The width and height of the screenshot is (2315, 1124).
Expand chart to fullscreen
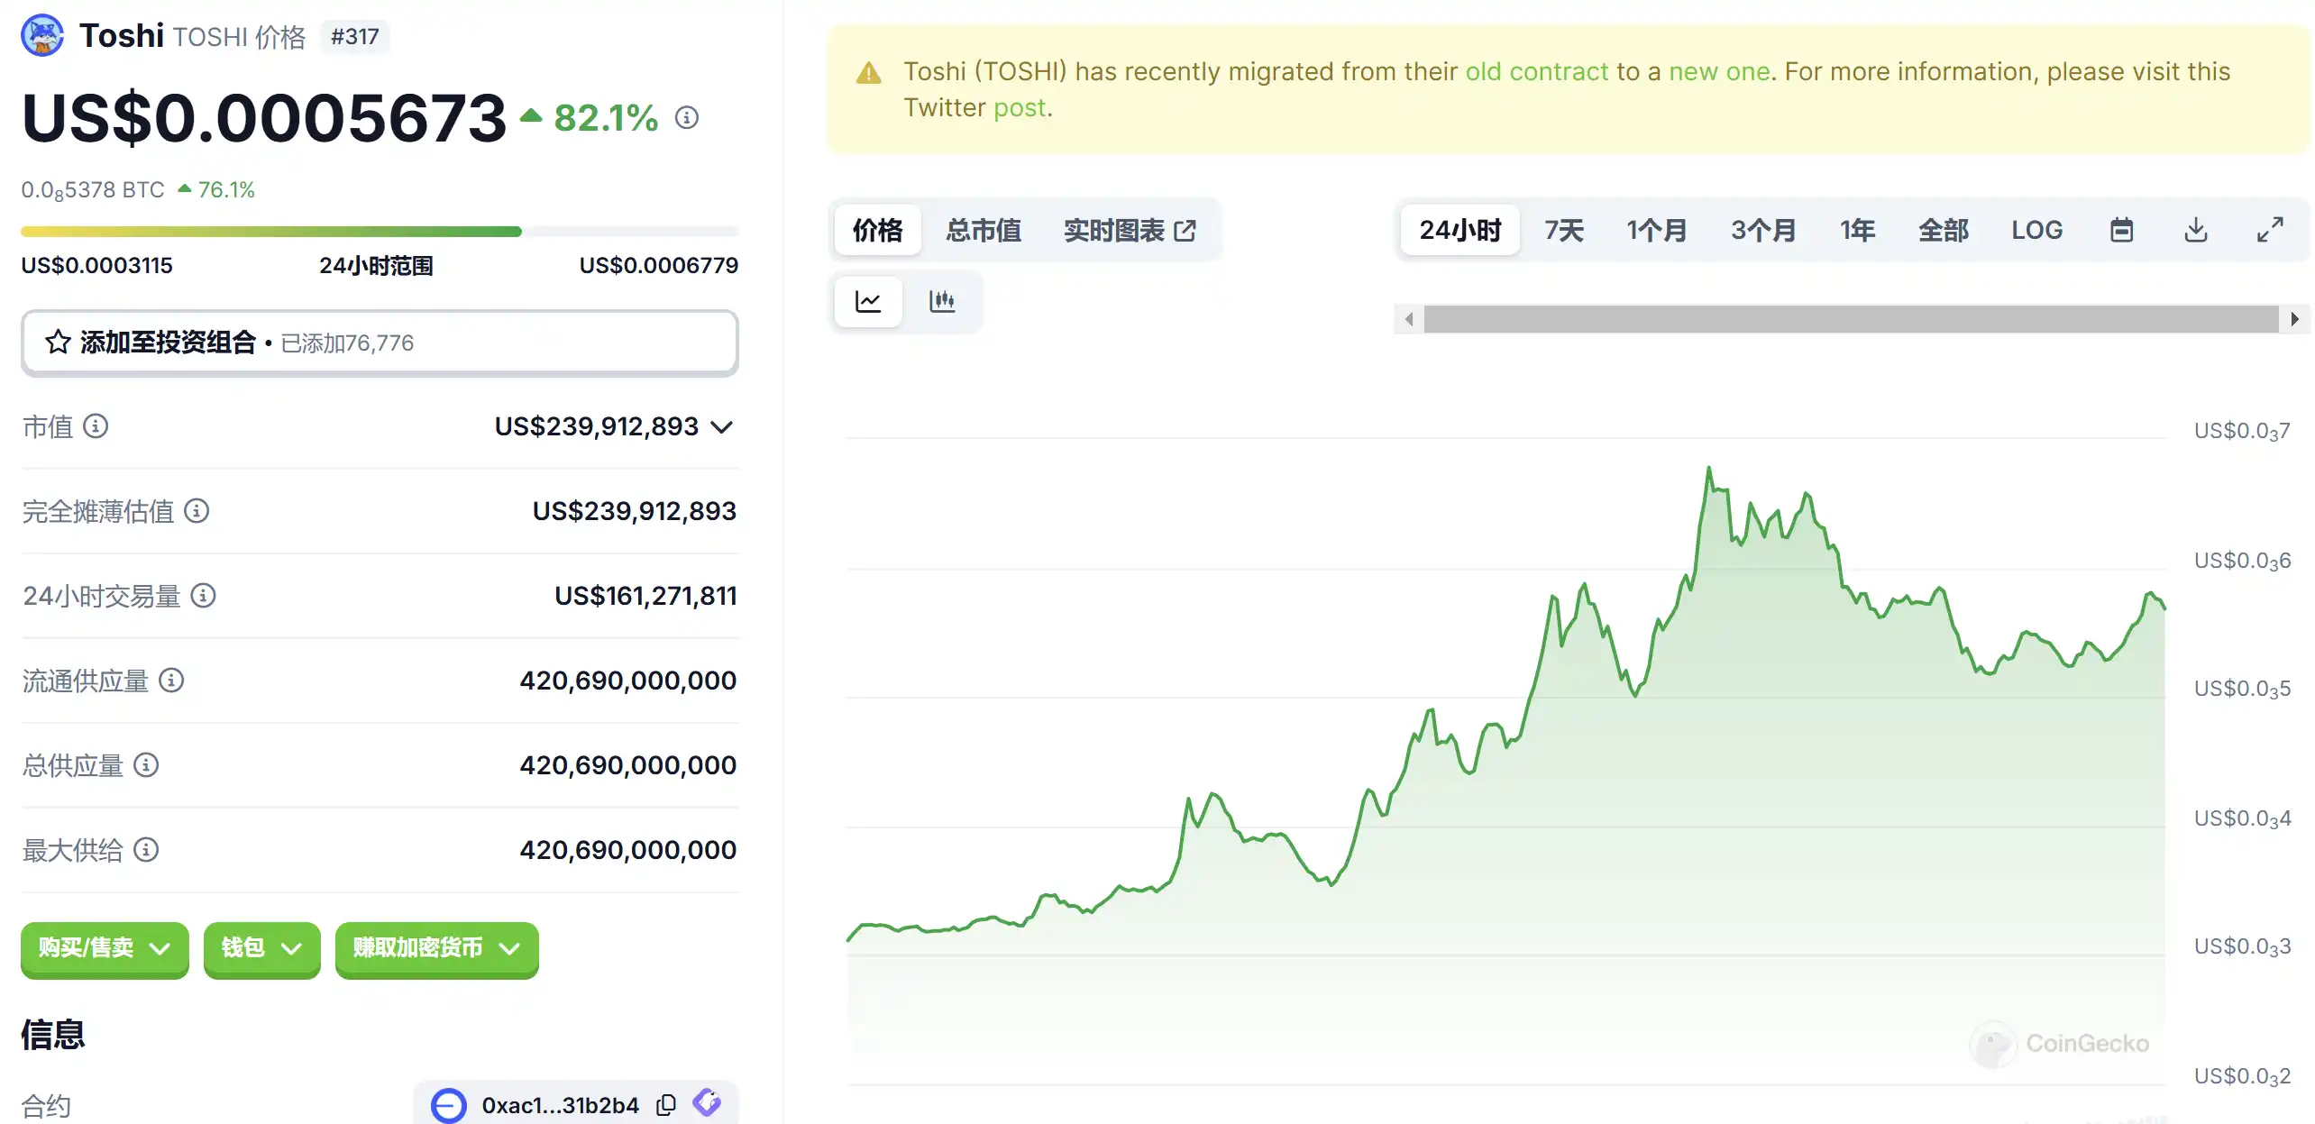(x=2270, y=230)
